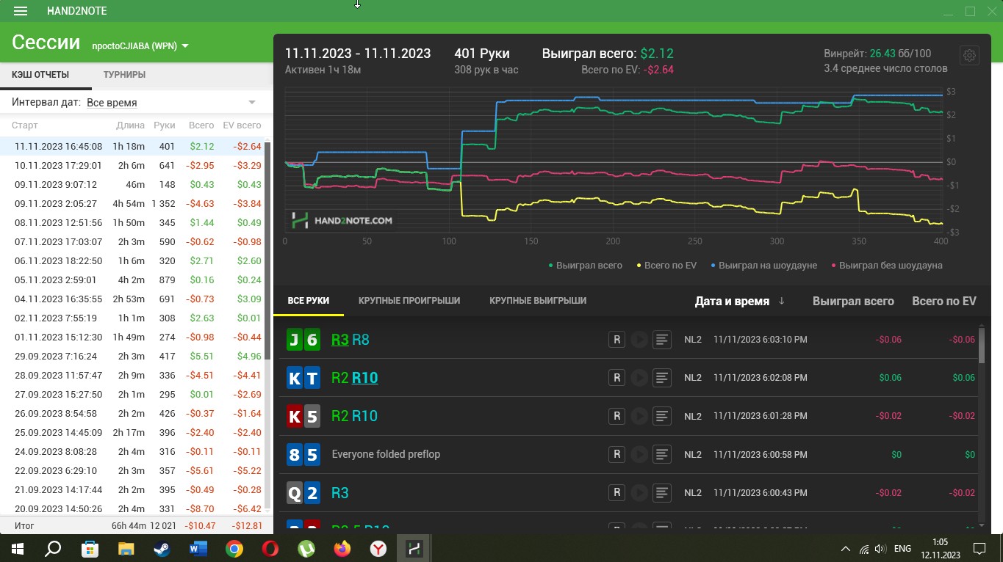Show hand history text for KT hand

coord(662,378)
